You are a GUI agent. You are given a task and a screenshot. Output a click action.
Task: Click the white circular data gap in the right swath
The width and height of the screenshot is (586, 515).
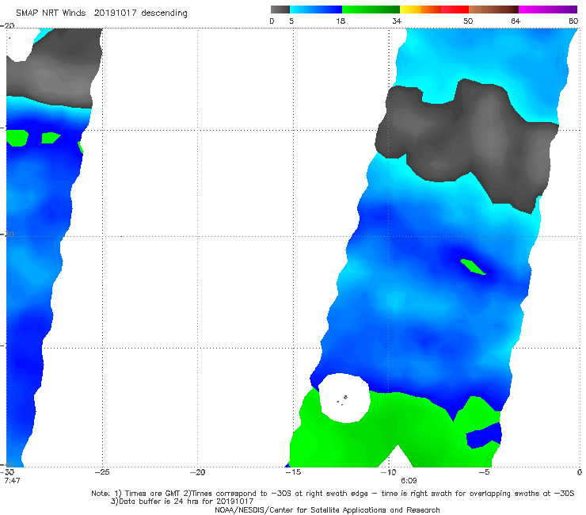[344, 399]
